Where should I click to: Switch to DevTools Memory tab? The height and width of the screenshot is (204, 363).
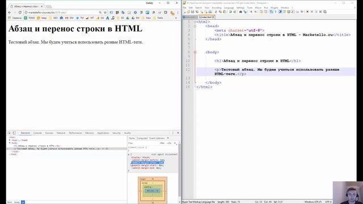pyautogui.click(x=90, y=133)
